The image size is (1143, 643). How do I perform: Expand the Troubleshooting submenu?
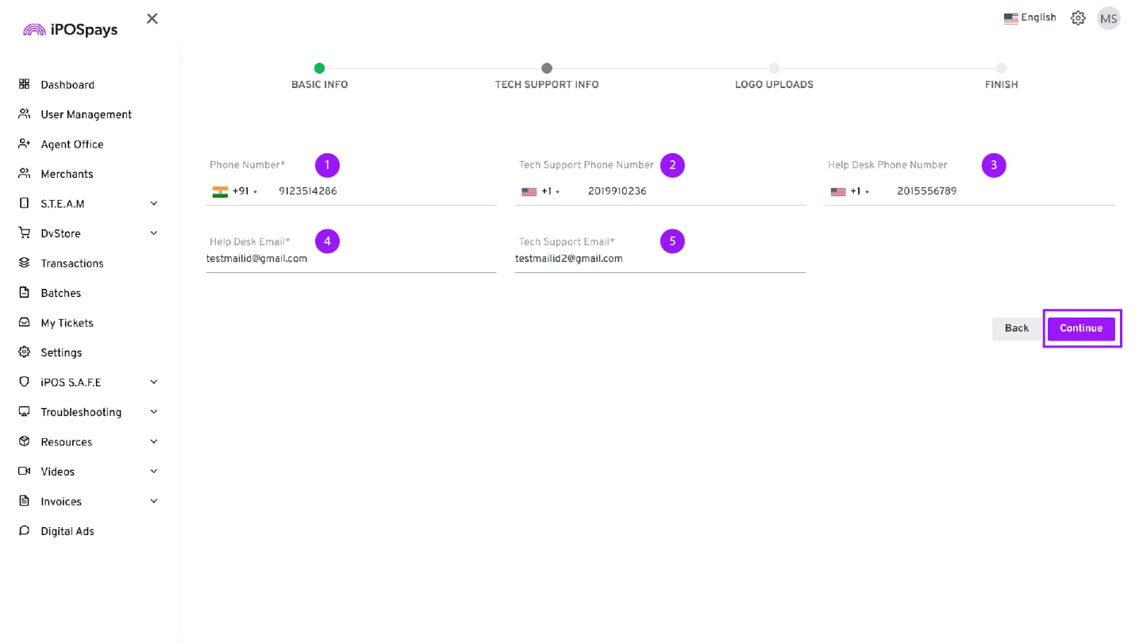point(154,412)
